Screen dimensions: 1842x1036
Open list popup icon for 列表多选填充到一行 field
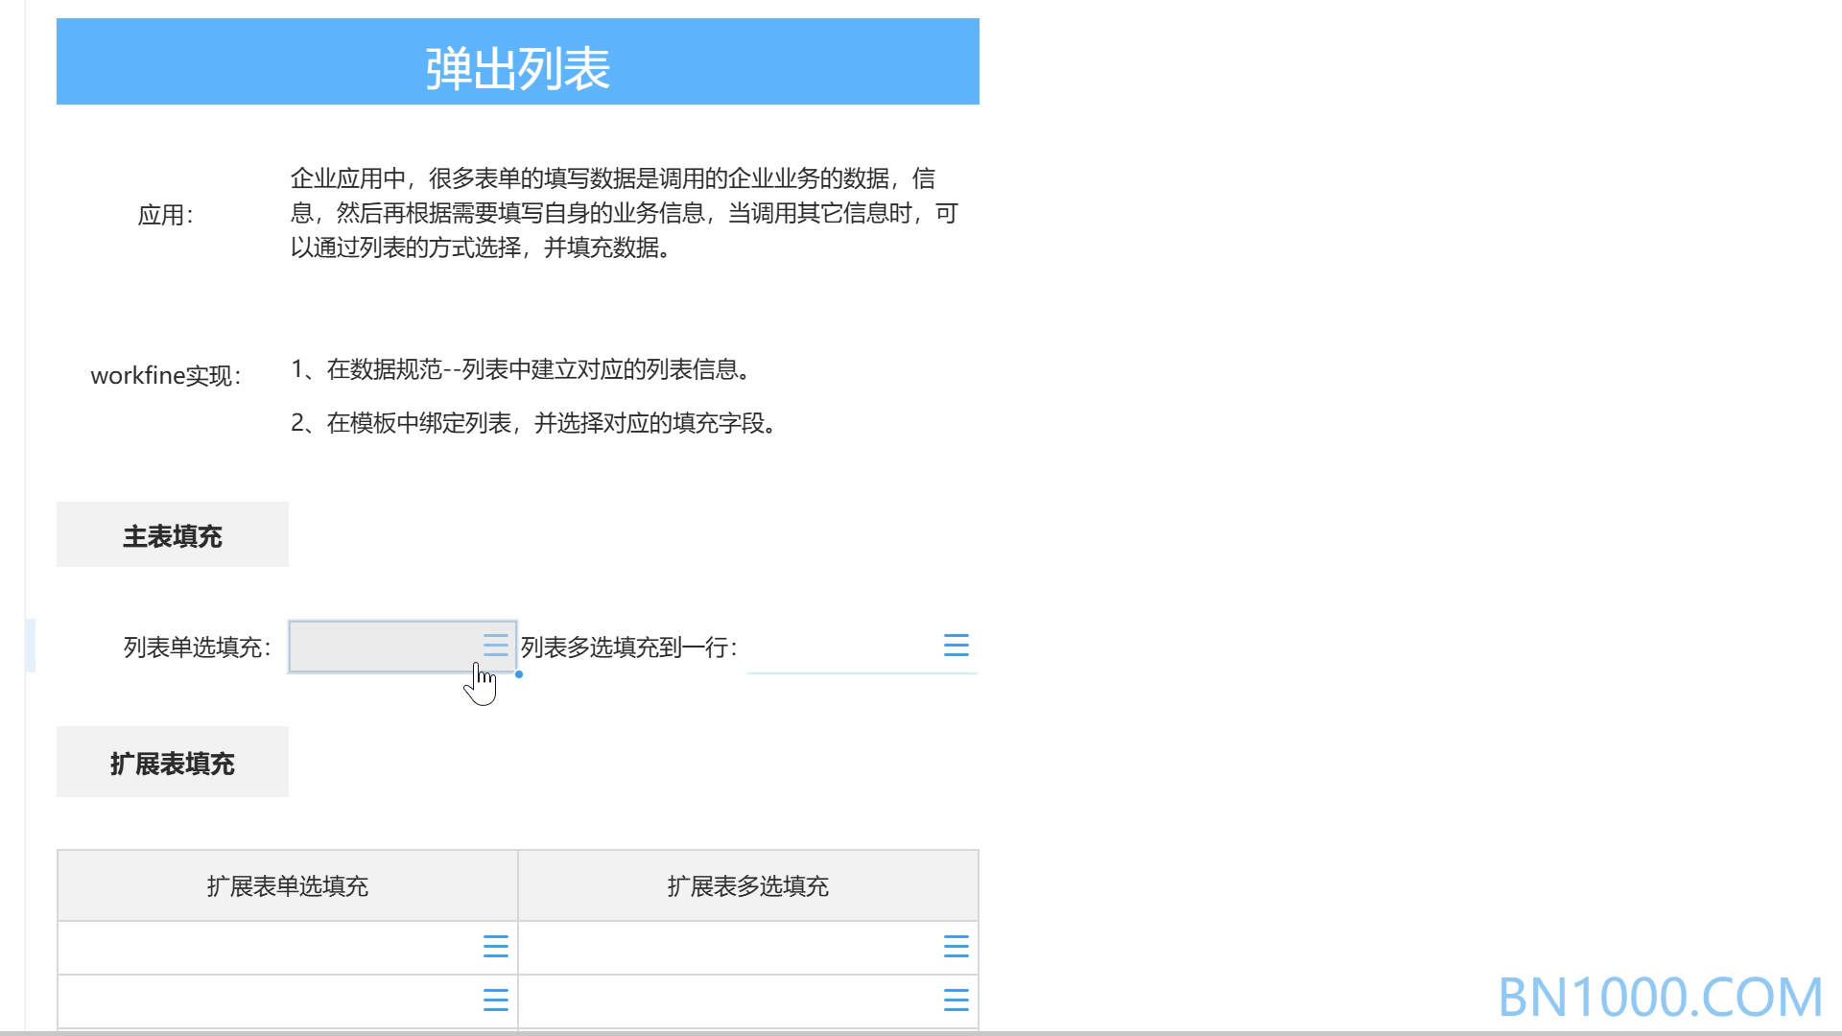point(956,646)
